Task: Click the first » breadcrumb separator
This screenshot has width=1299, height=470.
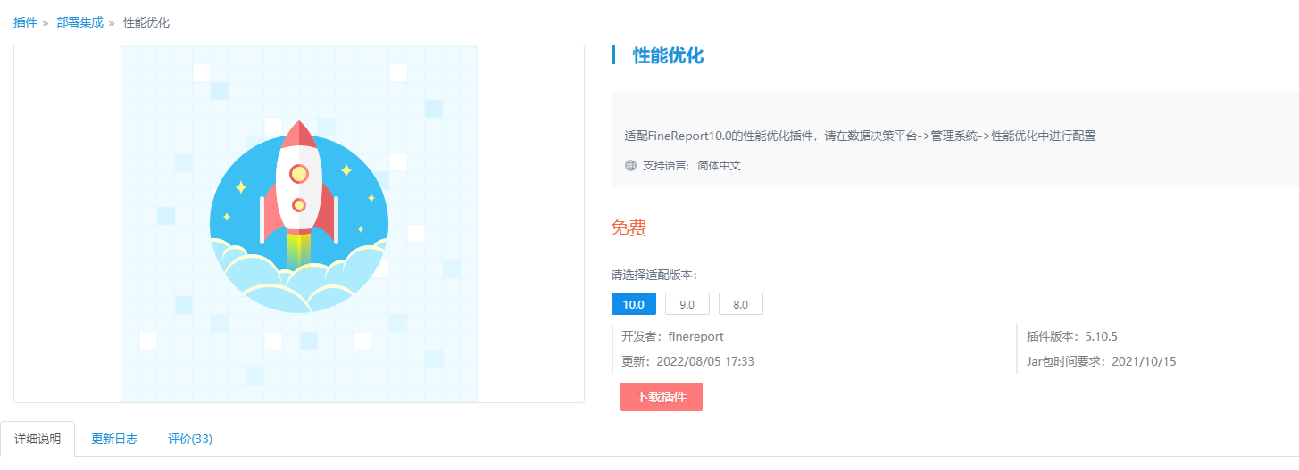Action: [x=46, y=23]
